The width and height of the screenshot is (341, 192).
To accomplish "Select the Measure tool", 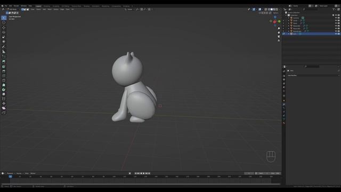I will (x=4, y=52).
